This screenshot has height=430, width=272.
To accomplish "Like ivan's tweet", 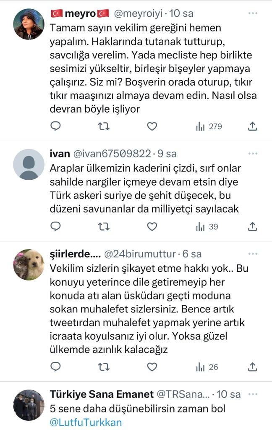I will 152,227.
